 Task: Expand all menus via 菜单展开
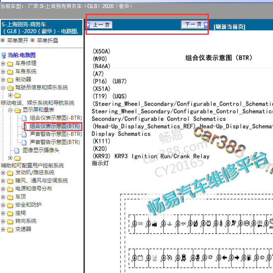(18, 40)
